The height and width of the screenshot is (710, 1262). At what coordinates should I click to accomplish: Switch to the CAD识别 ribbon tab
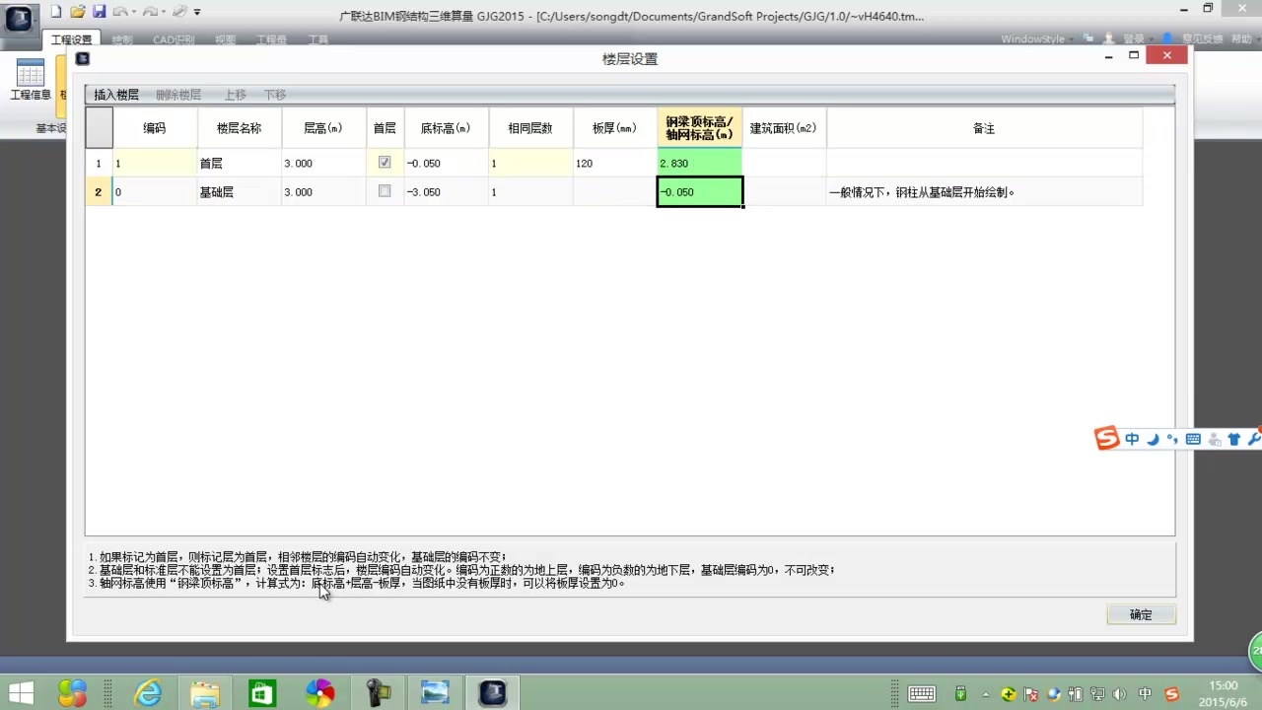pos(174,40)
